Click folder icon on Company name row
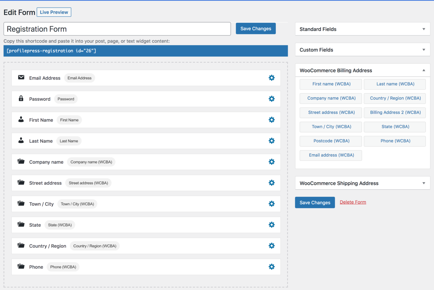Screen dimensions: 434x290 pos(21,161)
